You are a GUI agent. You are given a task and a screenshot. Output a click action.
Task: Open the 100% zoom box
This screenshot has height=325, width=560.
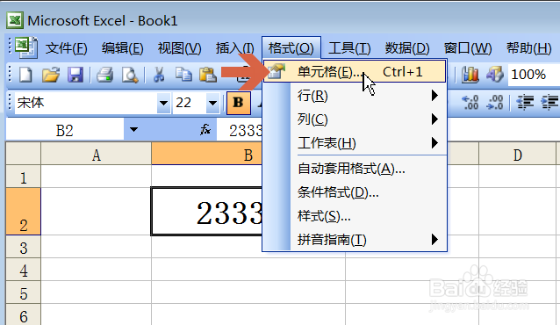(x=534, y=75)
